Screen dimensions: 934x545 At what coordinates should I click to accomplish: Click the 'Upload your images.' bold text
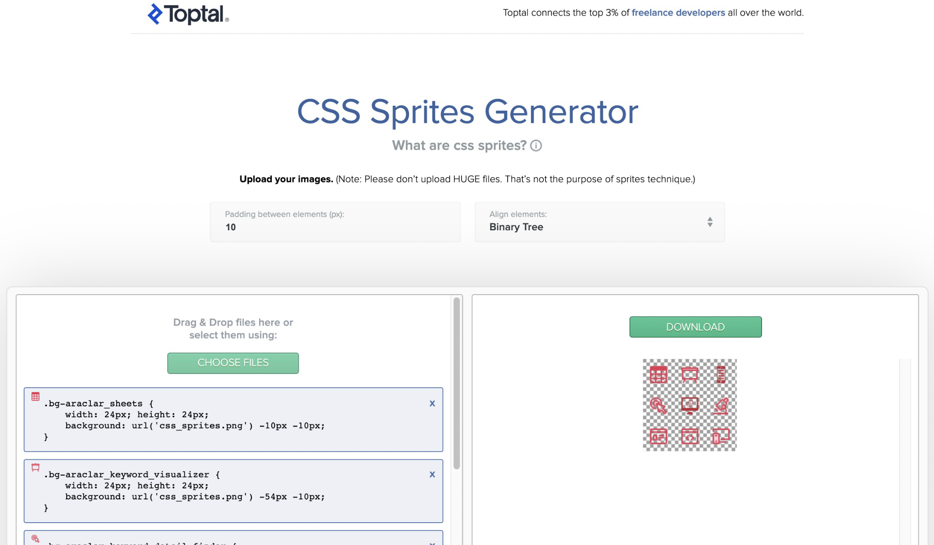point(286,179)
